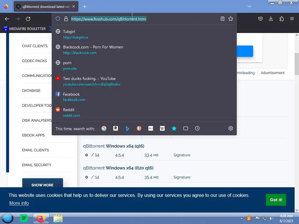Image resolution: width=299 pixels, height=224 pixels.
Task: Download qBittorrent Windows x64 (lt20 qt6)
Action: pyautogui.click(x=118, y=168)
